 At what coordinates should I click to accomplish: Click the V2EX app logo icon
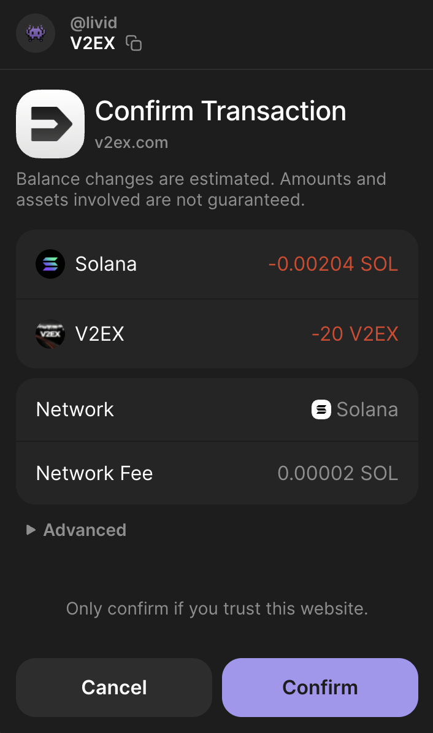tap(50, 124)
